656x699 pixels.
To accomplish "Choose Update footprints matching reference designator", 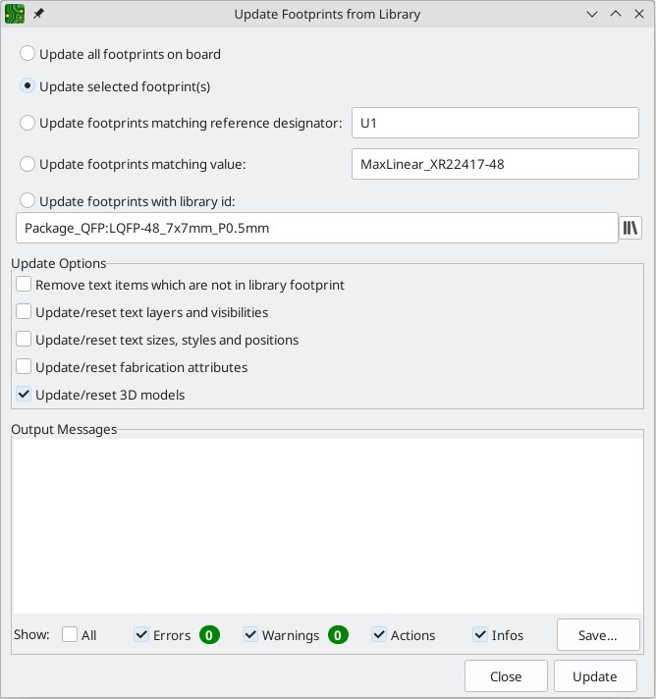I will (x=28, y=124).
